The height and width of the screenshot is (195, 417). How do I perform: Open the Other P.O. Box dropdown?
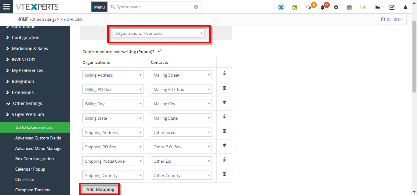(181, 147)
